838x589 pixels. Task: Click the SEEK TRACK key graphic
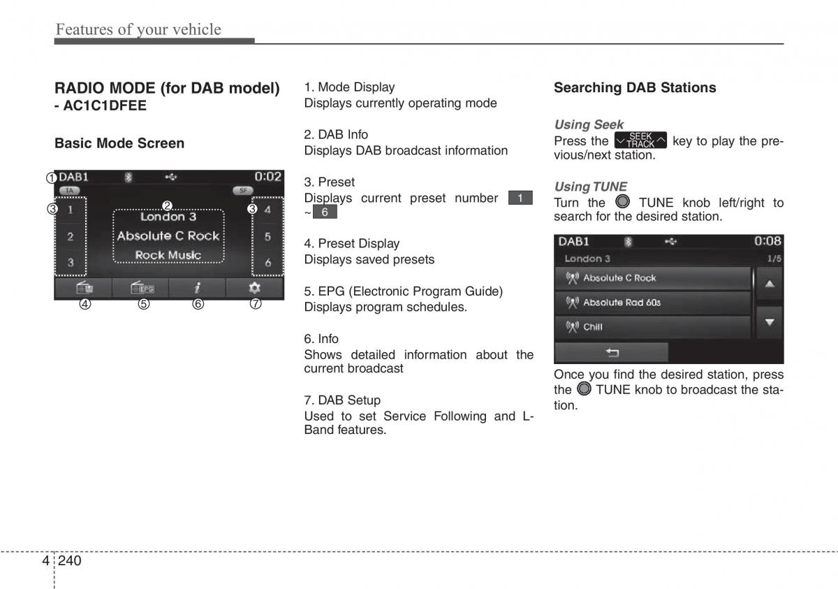[640, 140]
